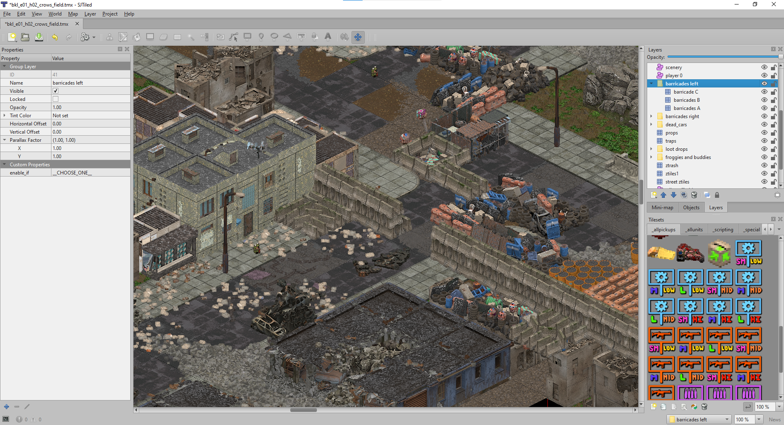Switch to the Mini-map tab
The image size is (784, 425).
pos(662,208)
